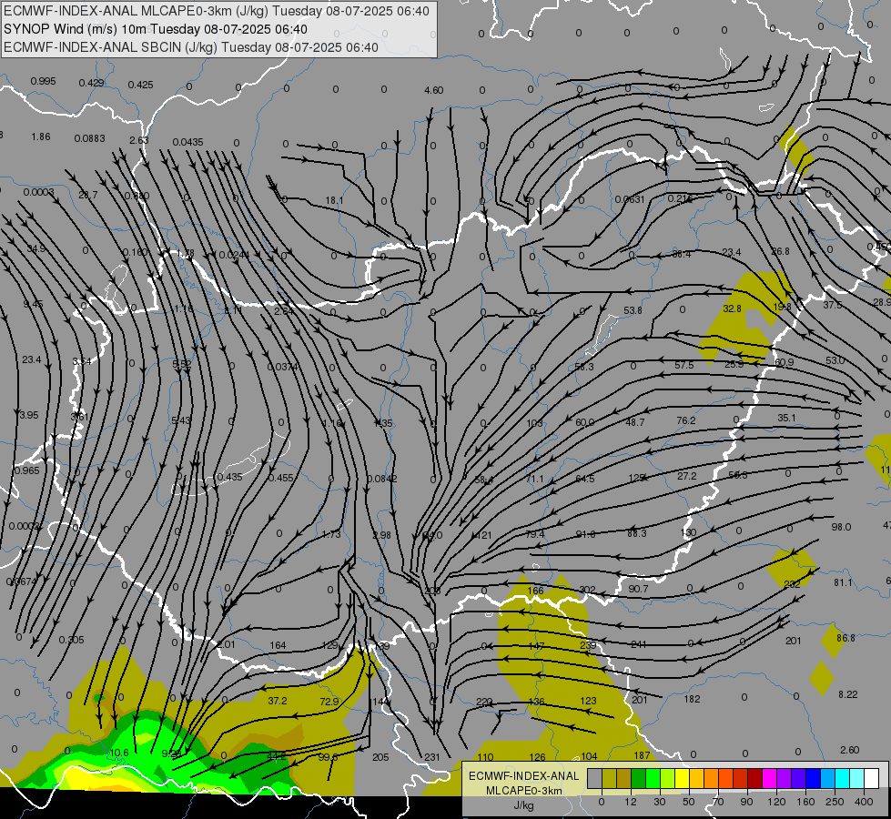Image resolution: width=891 pixels, height=819 pixels.
Task: Click the map value '0.425'
Action: [x=140, y=85]
